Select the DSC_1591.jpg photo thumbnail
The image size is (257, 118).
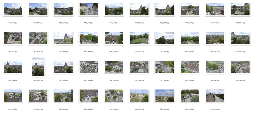(139, 67)
